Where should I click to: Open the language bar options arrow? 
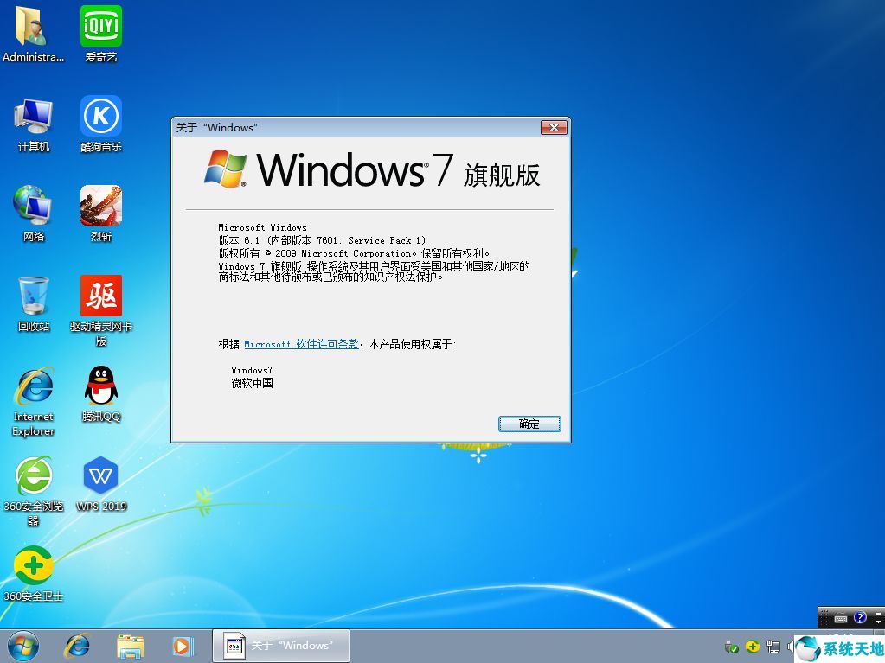pos(878,622)
